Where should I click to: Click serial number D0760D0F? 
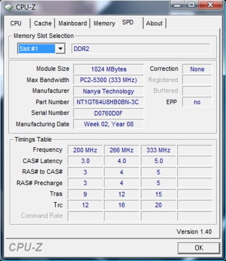[109, 113]
